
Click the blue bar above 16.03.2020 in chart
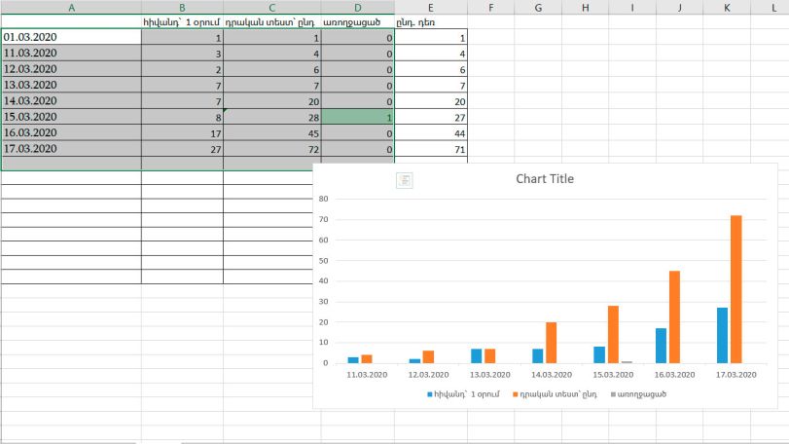[x=661, y=346]
